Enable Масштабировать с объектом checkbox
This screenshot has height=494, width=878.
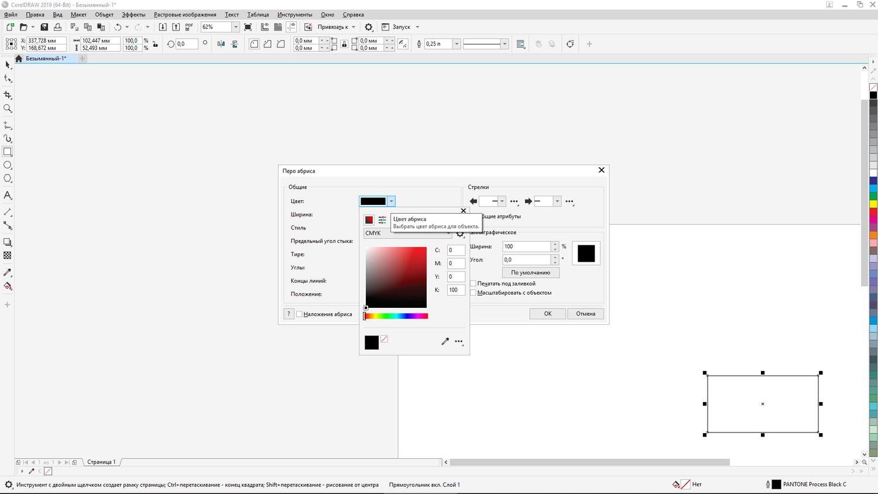pos(473,293)
